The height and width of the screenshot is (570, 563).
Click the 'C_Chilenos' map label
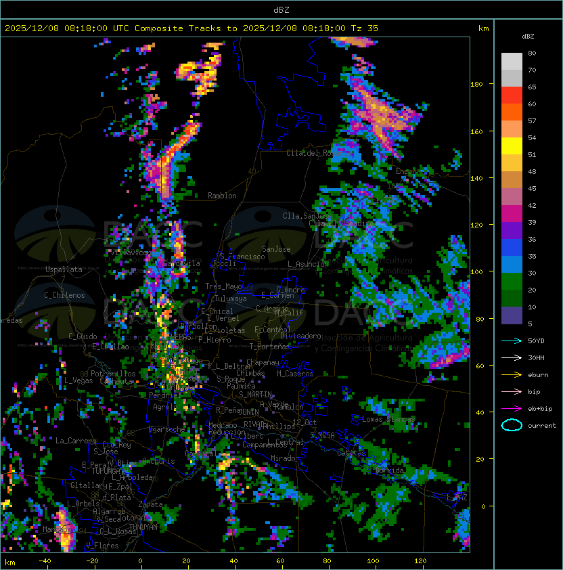tap(64, 295)
